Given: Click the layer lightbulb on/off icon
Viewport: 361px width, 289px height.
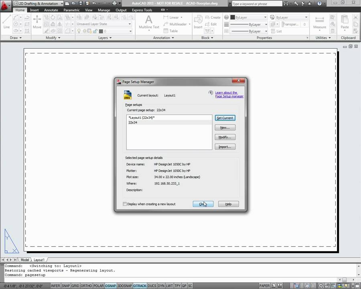Looking at the screenshot, I should coord(79,31).
